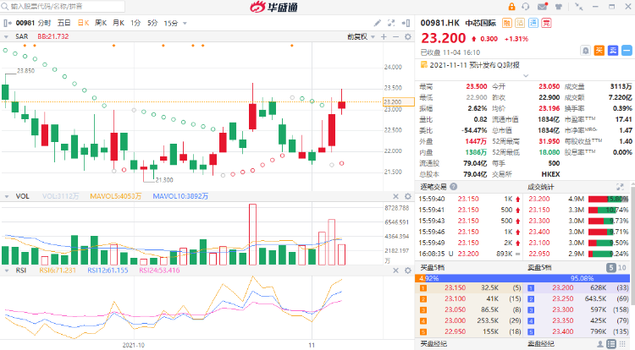Expand the K-line chart to fullscreen
The height and width of the screenshot is (350, 635).
pyautogui.click(x=391, y=23)
